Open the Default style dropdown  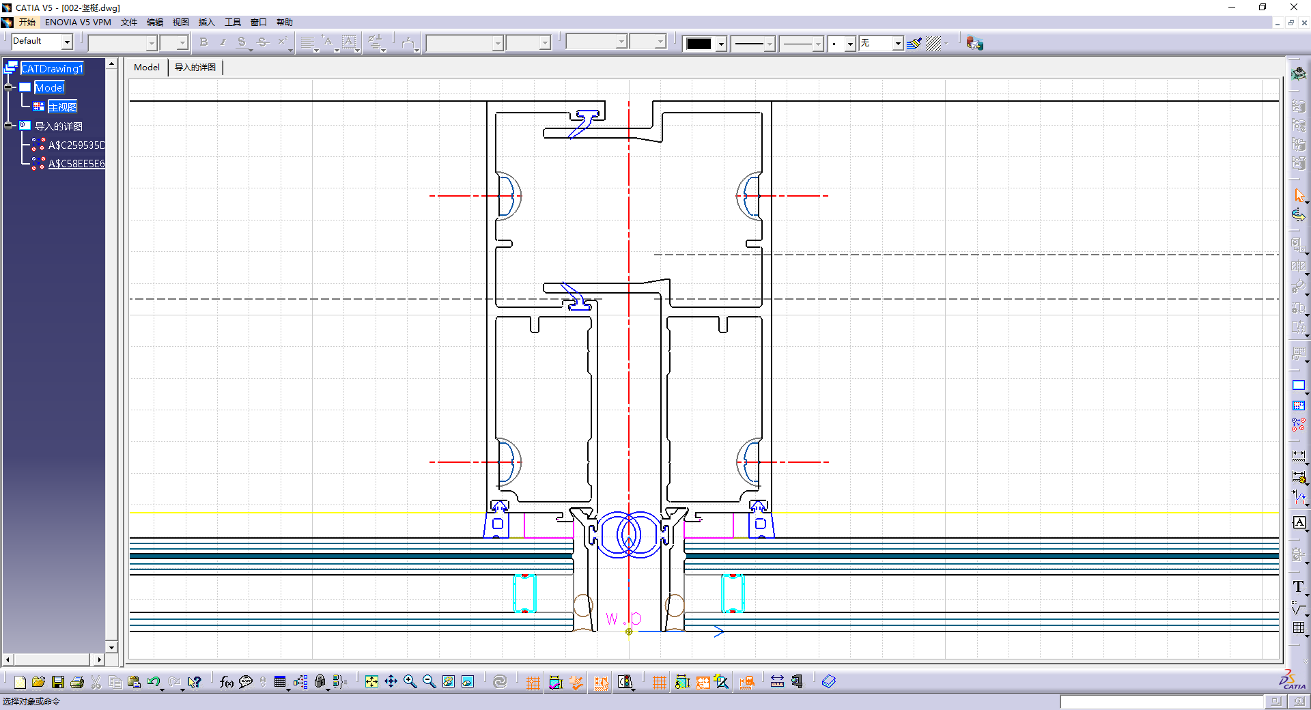(67, 42)
